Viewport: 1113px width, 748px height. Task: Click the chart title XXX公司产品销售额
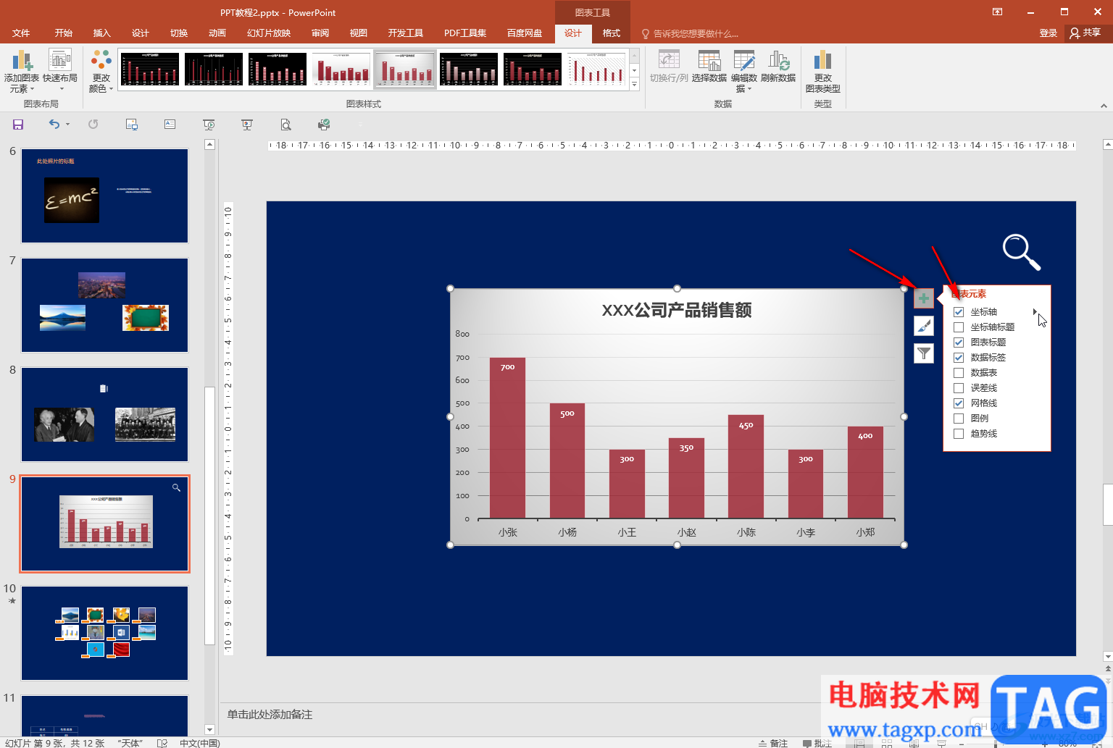coord(677,310)
